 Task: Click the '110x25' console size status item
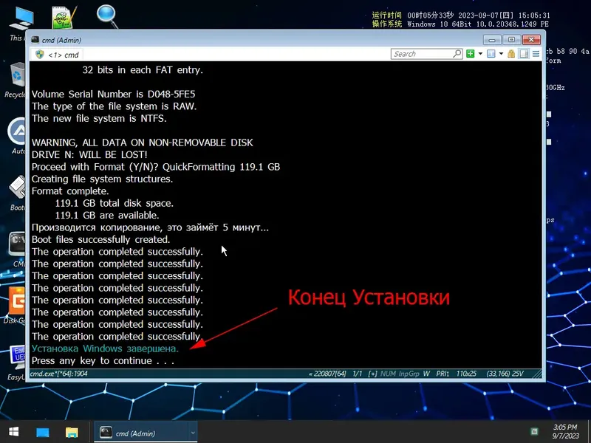[x=466, y=374]
